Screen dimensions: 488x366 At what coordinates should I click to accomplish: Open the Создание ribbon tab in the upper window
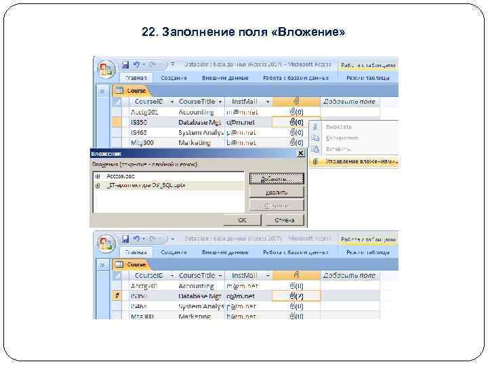click(x=174, y=78)
